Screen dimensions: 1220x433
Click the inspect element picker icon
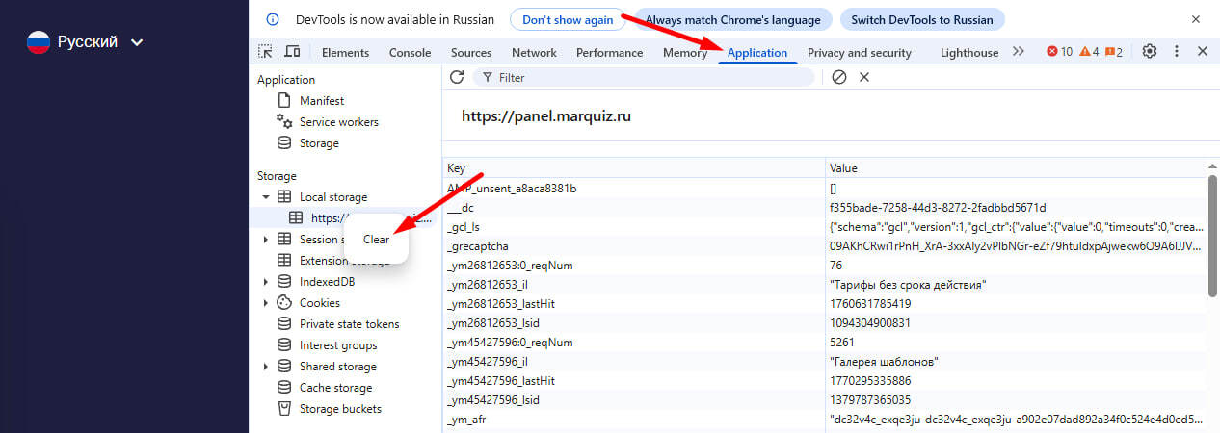(x=266, y=52)
